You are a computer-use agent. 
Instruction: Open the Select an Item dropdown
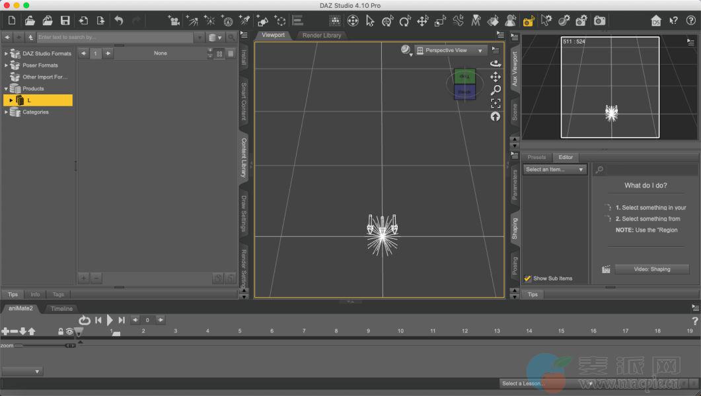point(554,170)
